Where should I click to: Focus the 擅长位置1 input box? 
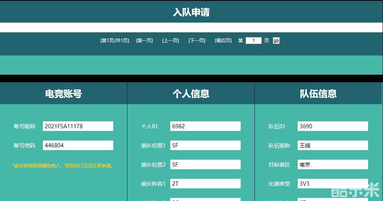click(x=205, y=145)
